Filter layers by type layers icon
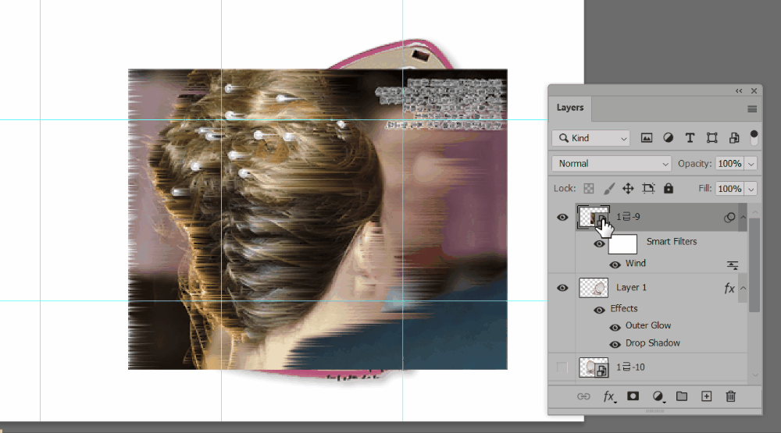 click(x=690, y=138)
